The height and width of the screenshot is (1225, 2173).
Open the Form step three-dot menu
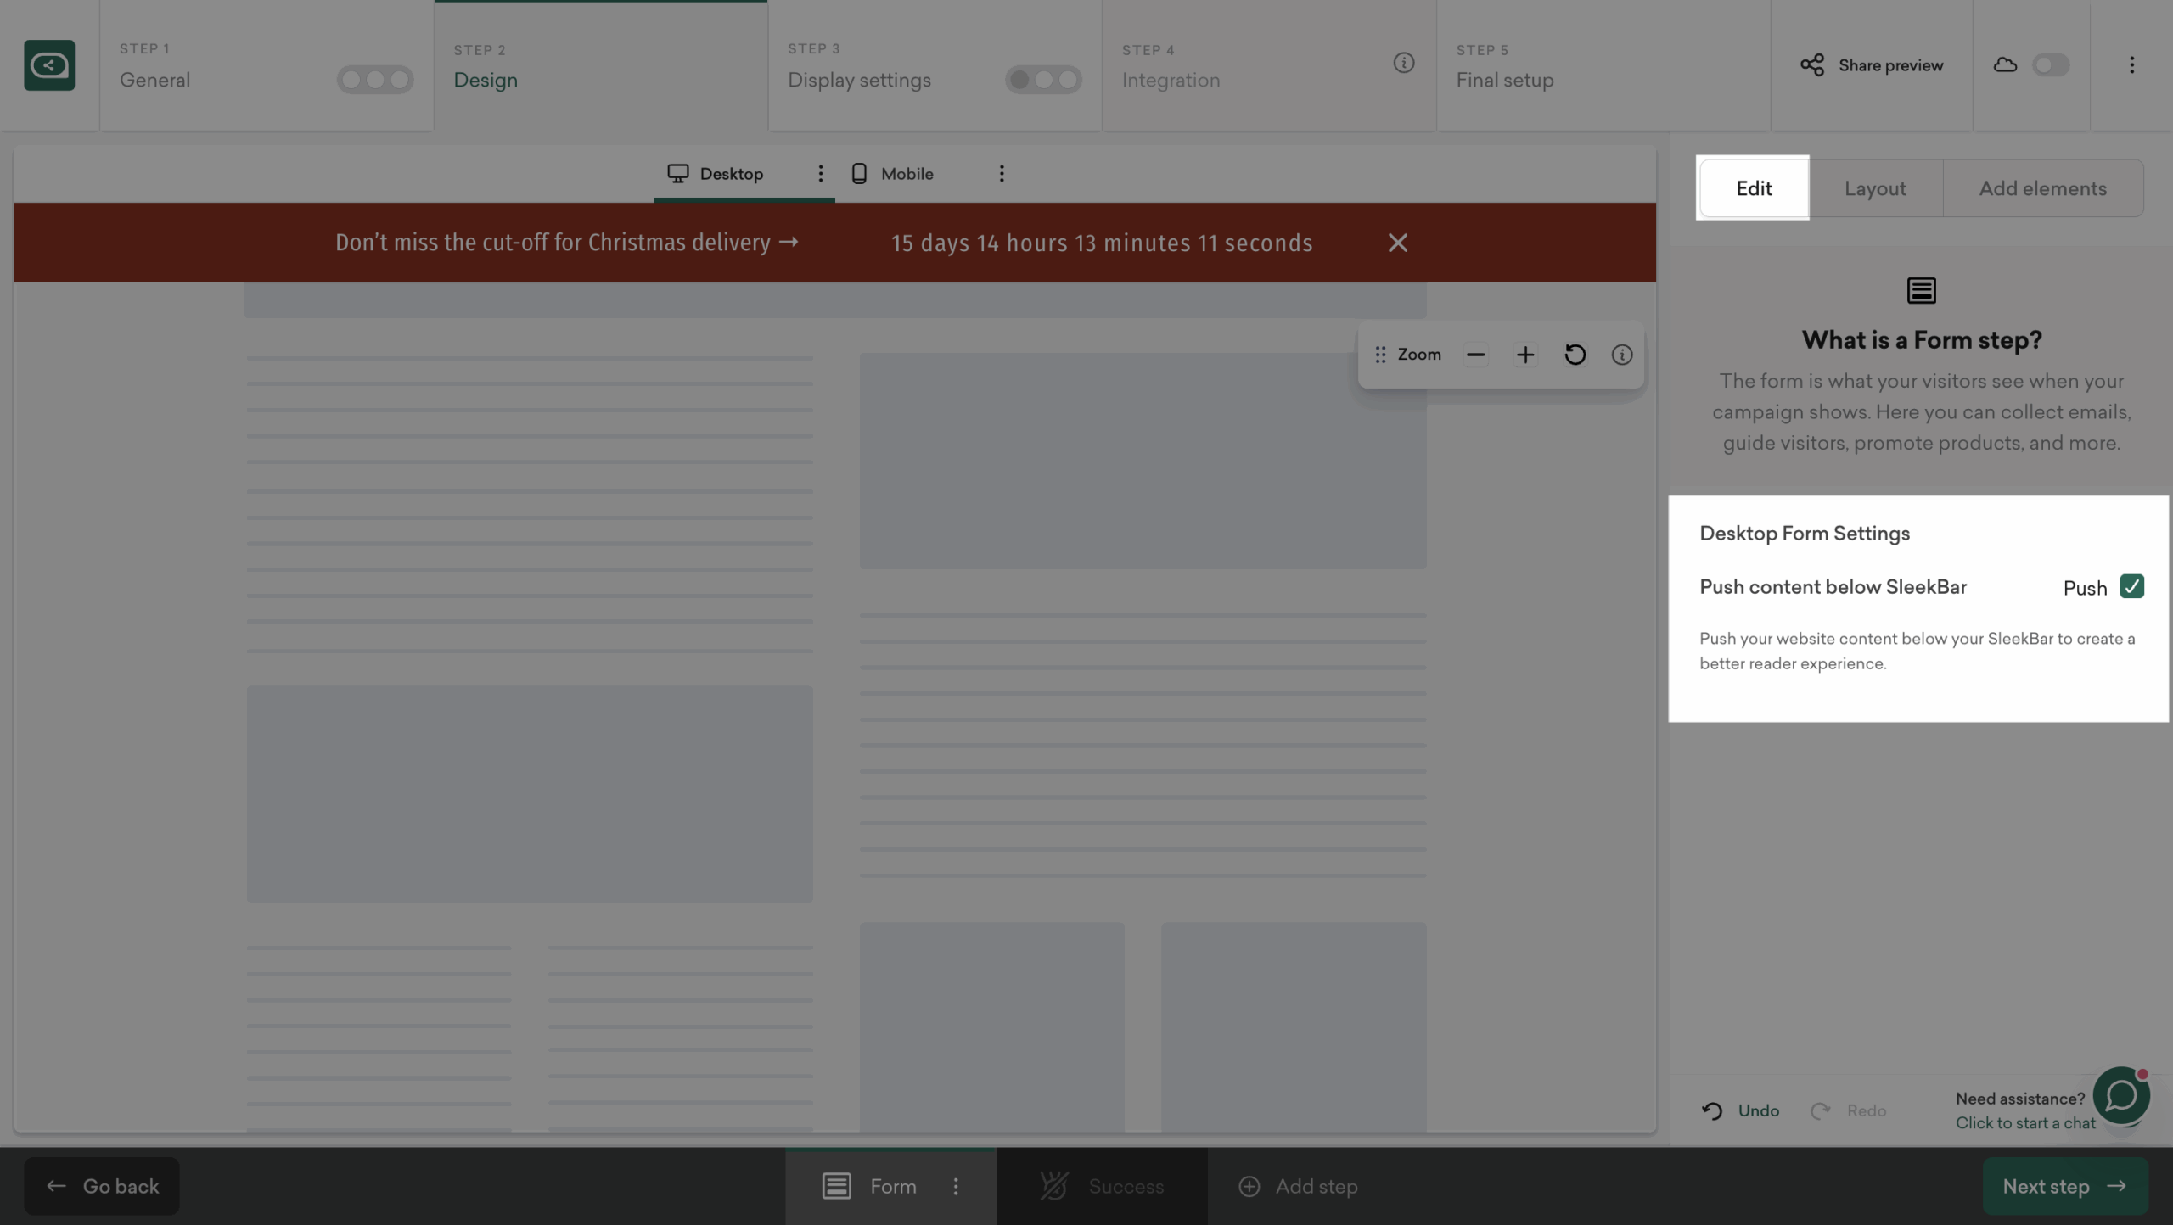point(956,1186)
